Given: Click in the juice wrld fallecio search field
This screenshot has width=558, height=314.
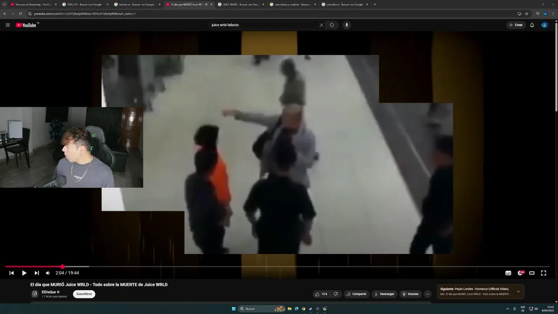Looking at the screenshot, I should [264, 25].
